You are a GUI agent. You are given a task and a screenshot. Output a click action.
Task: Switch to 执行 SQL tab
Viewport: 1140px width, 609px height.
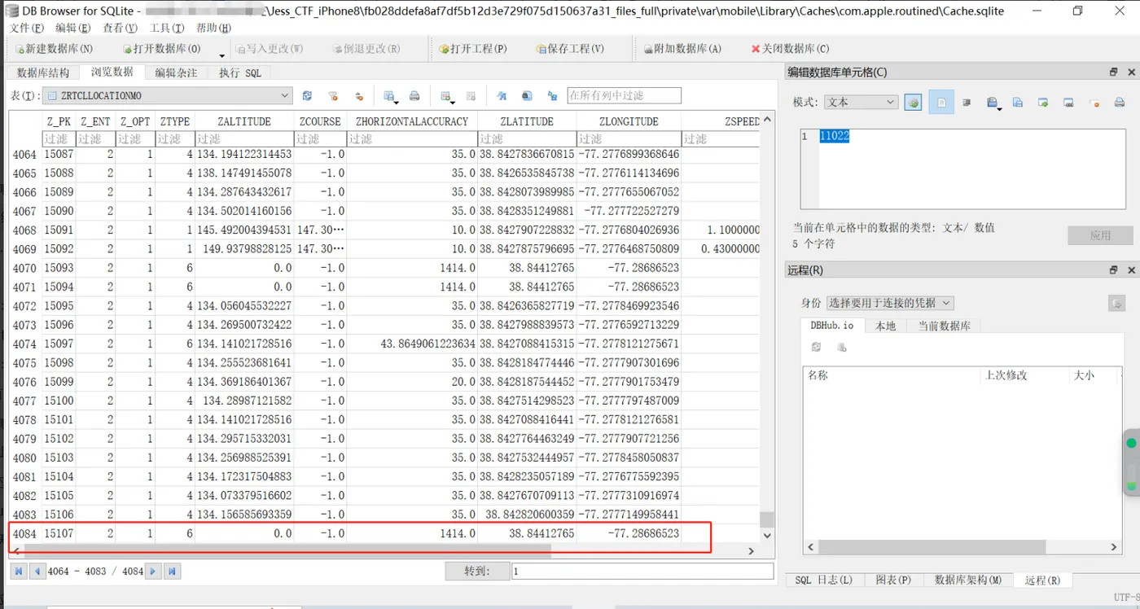[240, 72]
